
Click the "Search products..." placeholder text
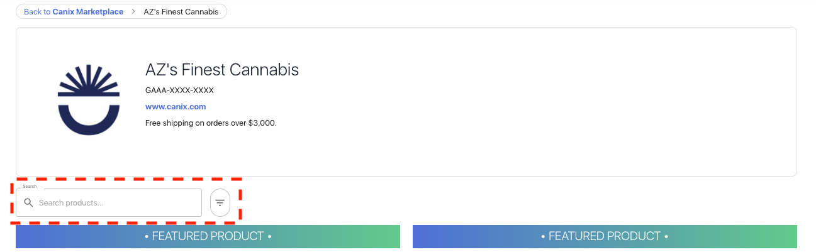71,203
